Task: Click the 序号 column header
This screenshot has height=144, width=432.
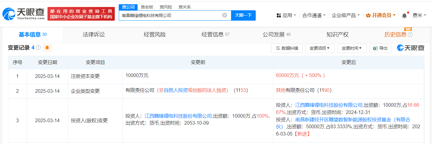Action: [x=17, y=62]
